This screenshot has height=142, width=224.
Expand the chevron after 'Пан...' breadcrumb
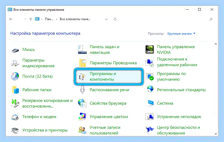pos(57,19)
